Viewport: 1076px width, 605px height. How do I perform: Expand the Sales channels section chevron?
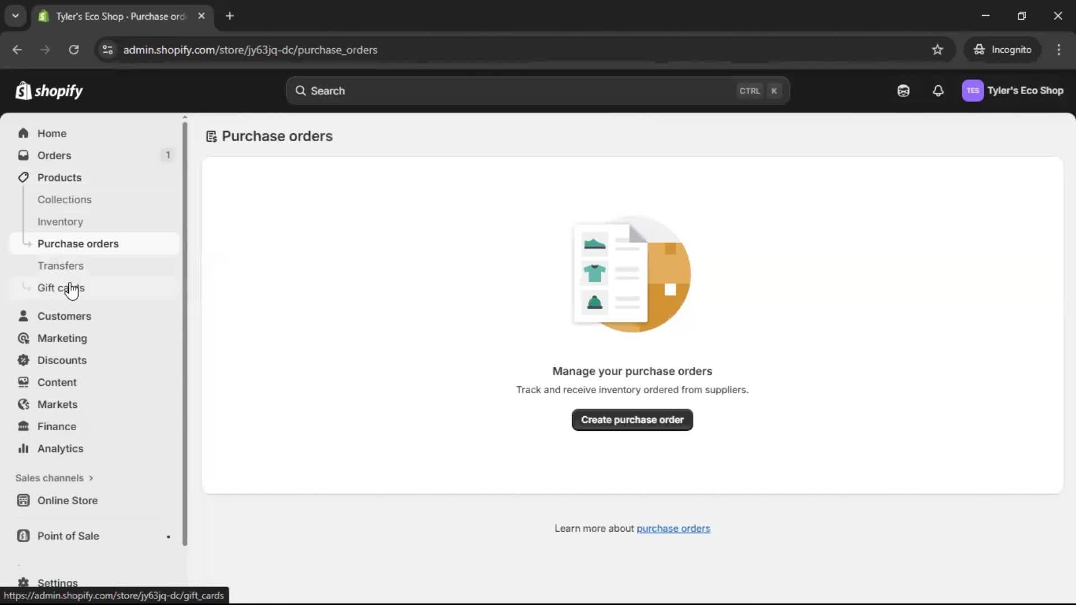(x=91, y=478)
